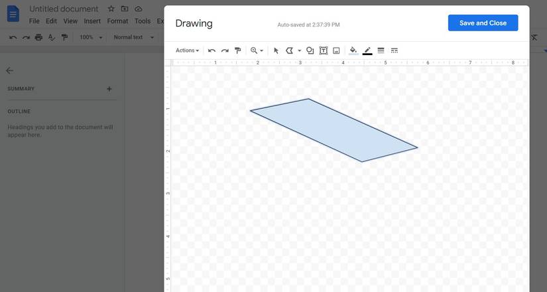Click Redo in the Drawing dialog toolbar
Image resolution: width=547 pixels, height=292 pixels.
tap(225, 50)
